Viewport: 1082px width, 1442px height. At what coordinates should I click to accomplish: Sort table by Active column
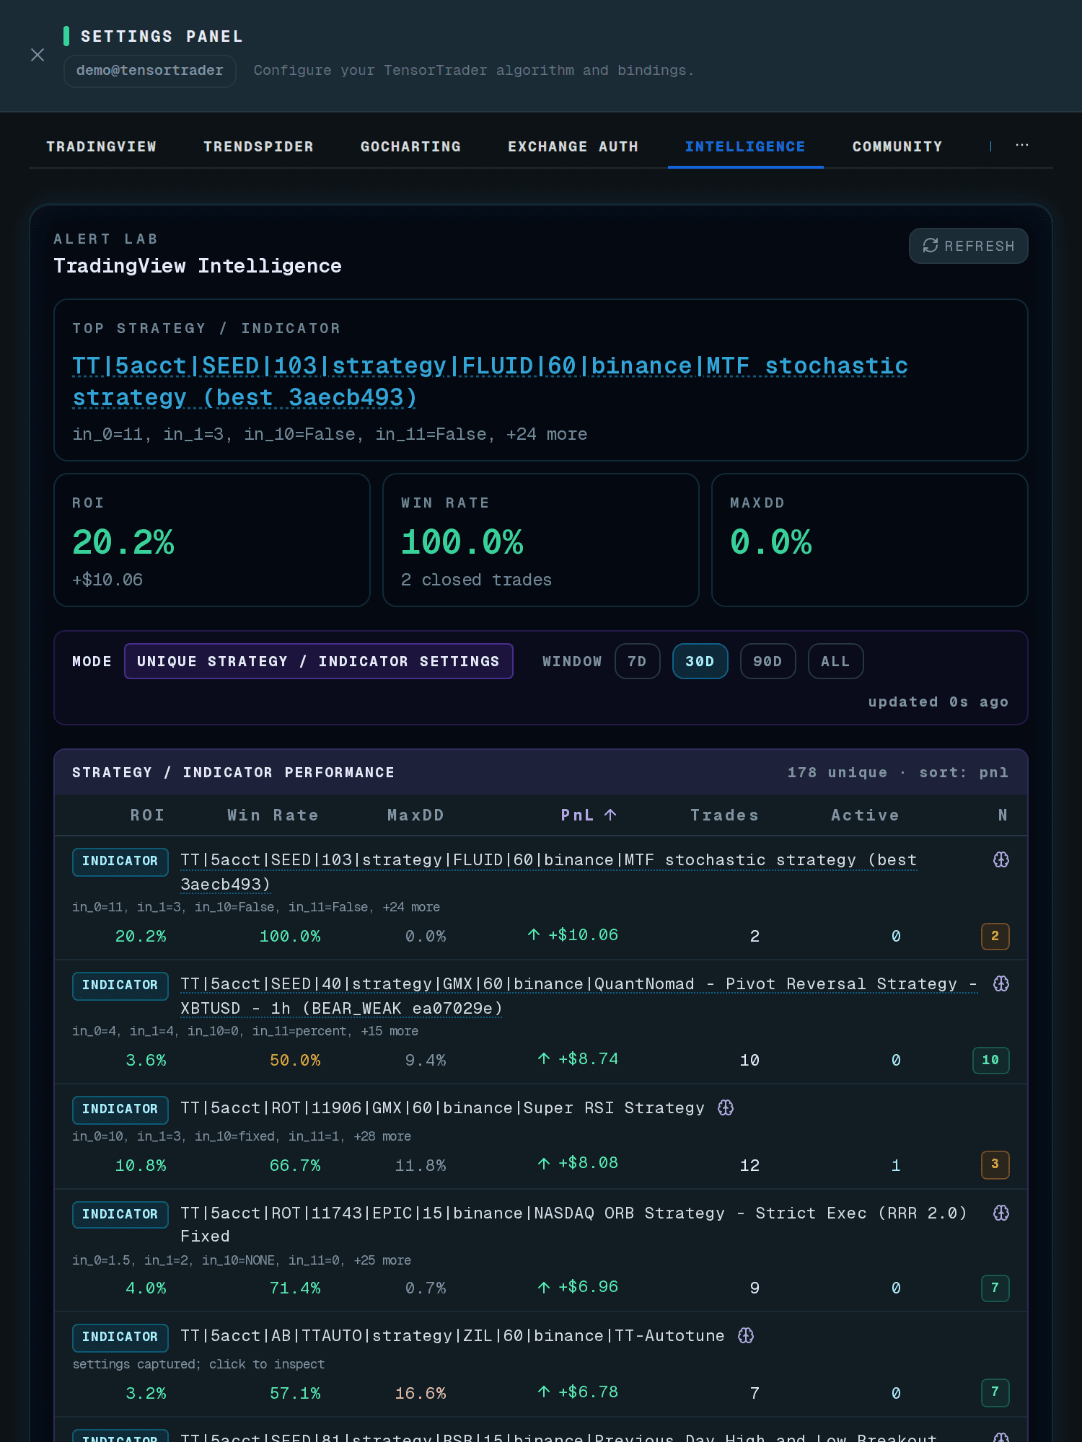865,815
